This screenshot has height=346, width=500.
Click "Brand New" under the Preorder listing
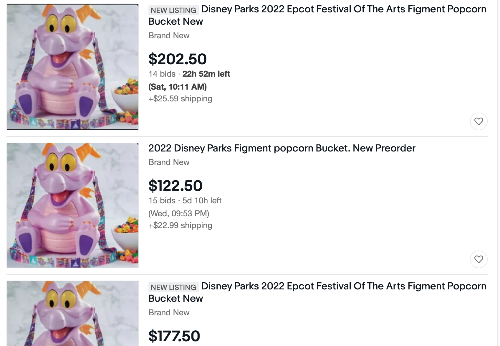coord(169,162)
